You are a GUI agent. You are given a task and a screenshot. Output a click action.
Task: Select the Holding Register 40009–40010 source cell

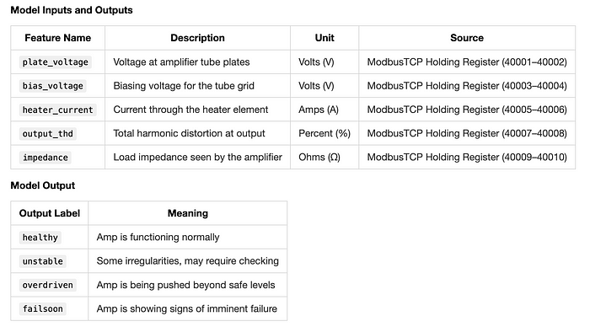[x=467, y=158]
